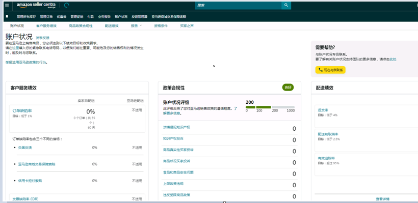The width and height of the screenshot is (418, 203).
Task: Open the 配送前取消率 metric link
Action: [328, 134]
